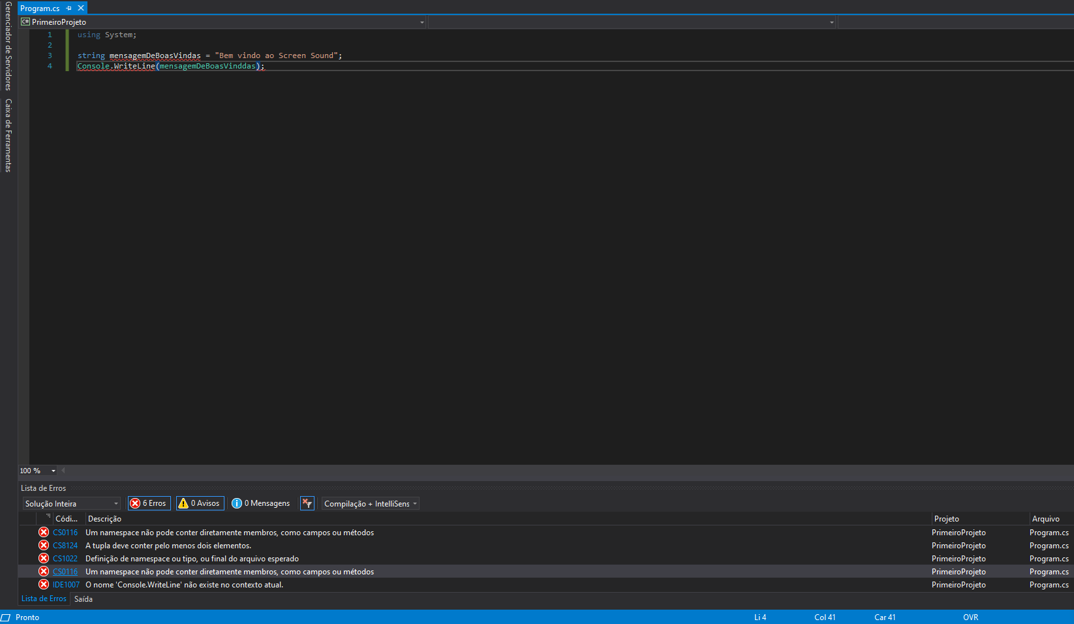Open the Compilação + IntelliSense dropdown
This screenshot has width=1074, height=624.
pyautogui.click(x=370, y=504)
